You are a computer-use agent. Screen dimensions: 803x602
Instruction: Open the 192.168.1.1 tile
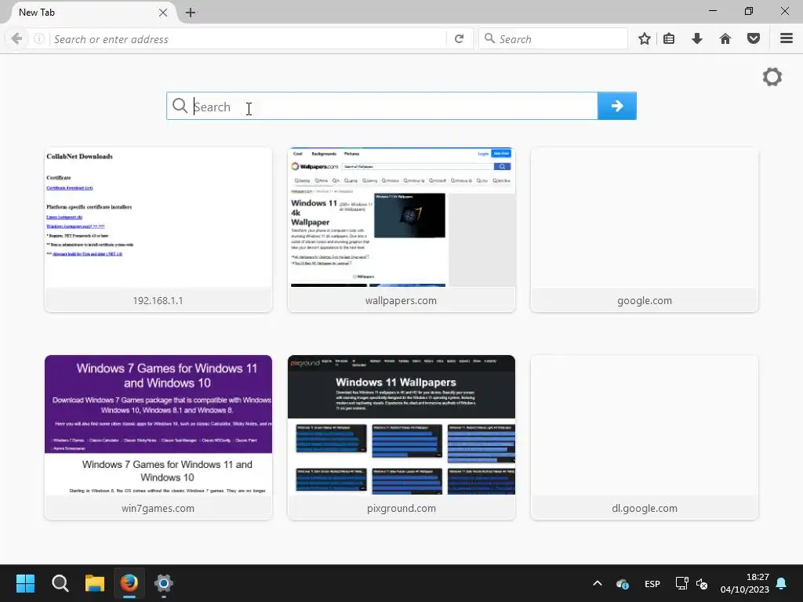pos(158,230)
